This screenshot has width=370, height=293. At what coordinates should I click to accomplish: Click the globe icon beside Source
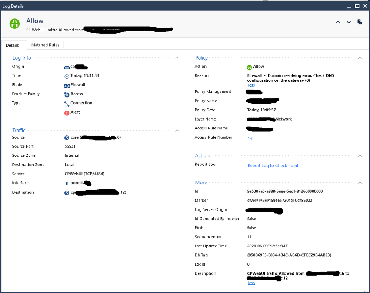click(x=67, y=138)
